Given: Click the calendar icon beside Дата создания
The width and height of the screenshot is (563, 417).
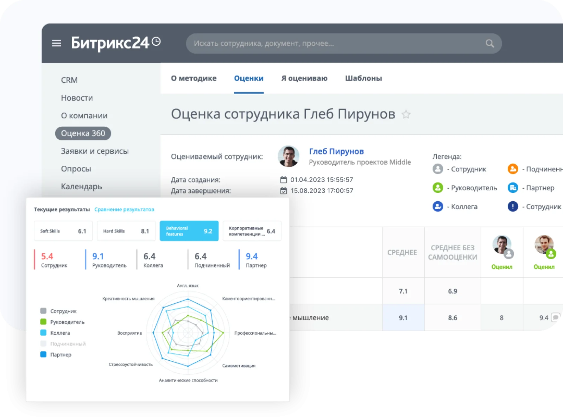Looking at the screenshot, I should coord(284,179).
